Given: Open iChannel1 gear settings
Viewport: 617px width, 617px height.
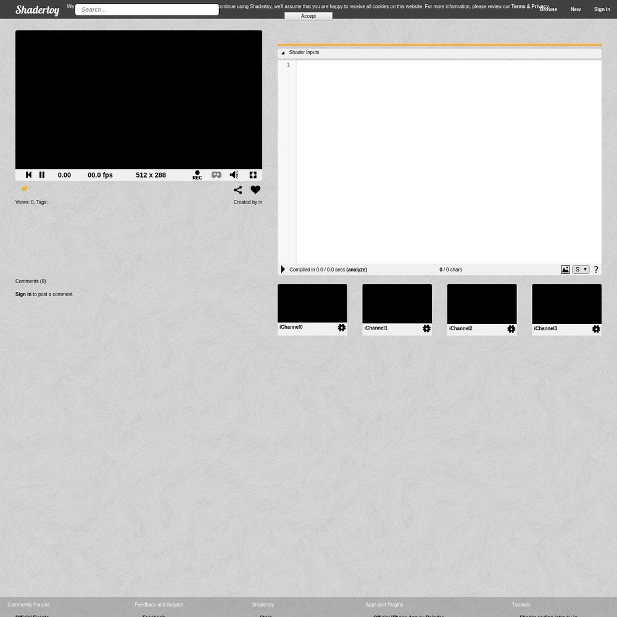Looking at the screenshot, I should (x=426, y=328).
